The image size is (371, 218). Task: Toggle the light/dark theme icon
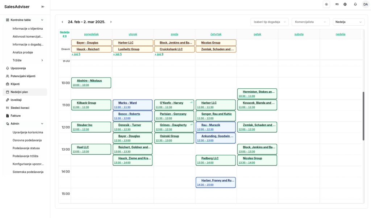326,4
